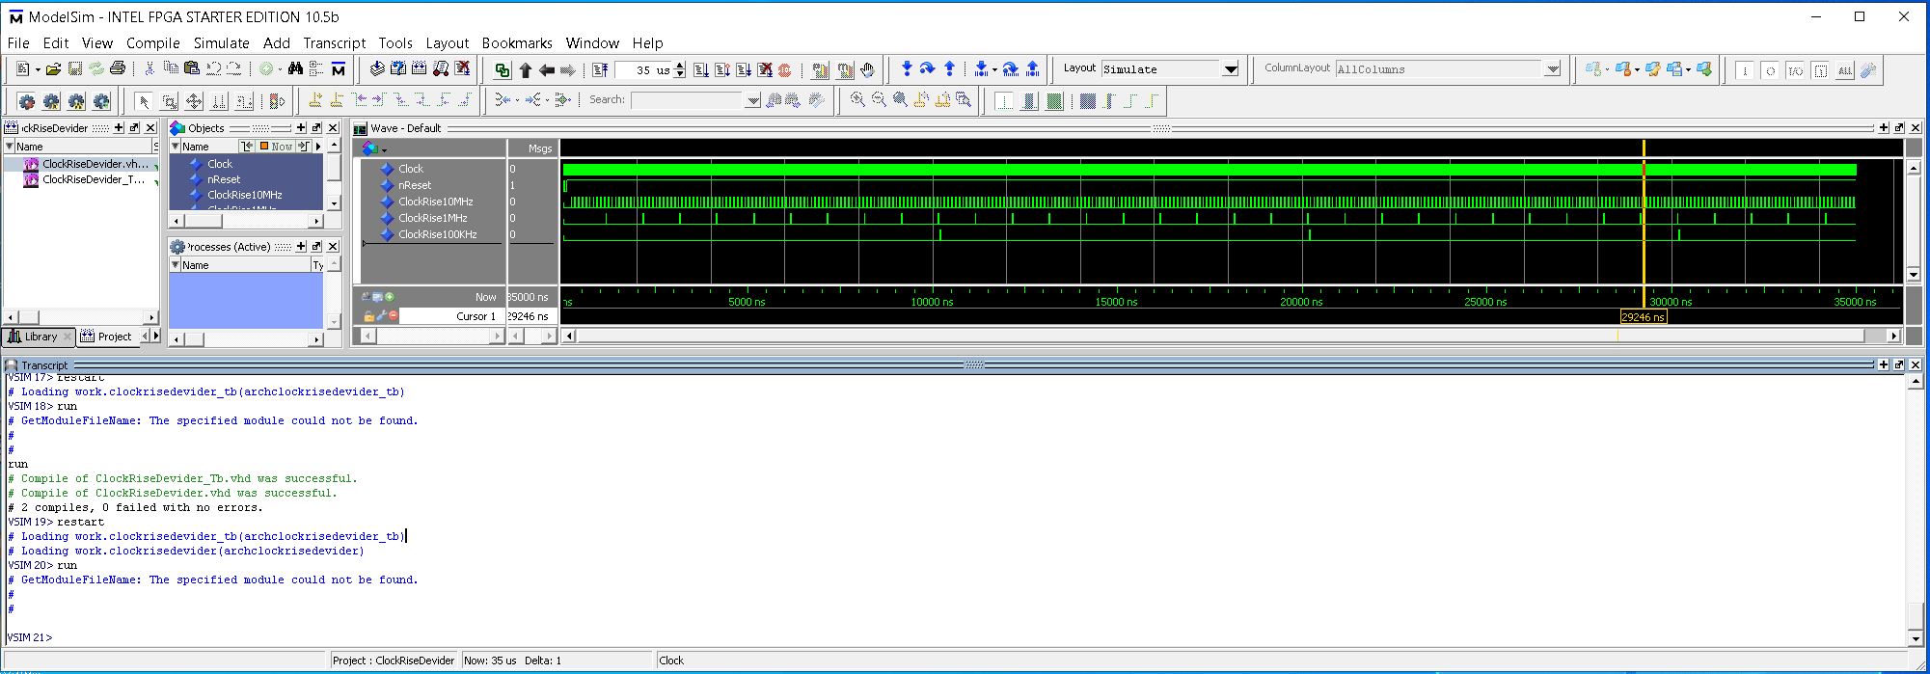This screenshot has height=674, width=1930.
Task: Toggle the Cursor 1 lock icon
Action: pyautogui.click(x=368, y=315)
